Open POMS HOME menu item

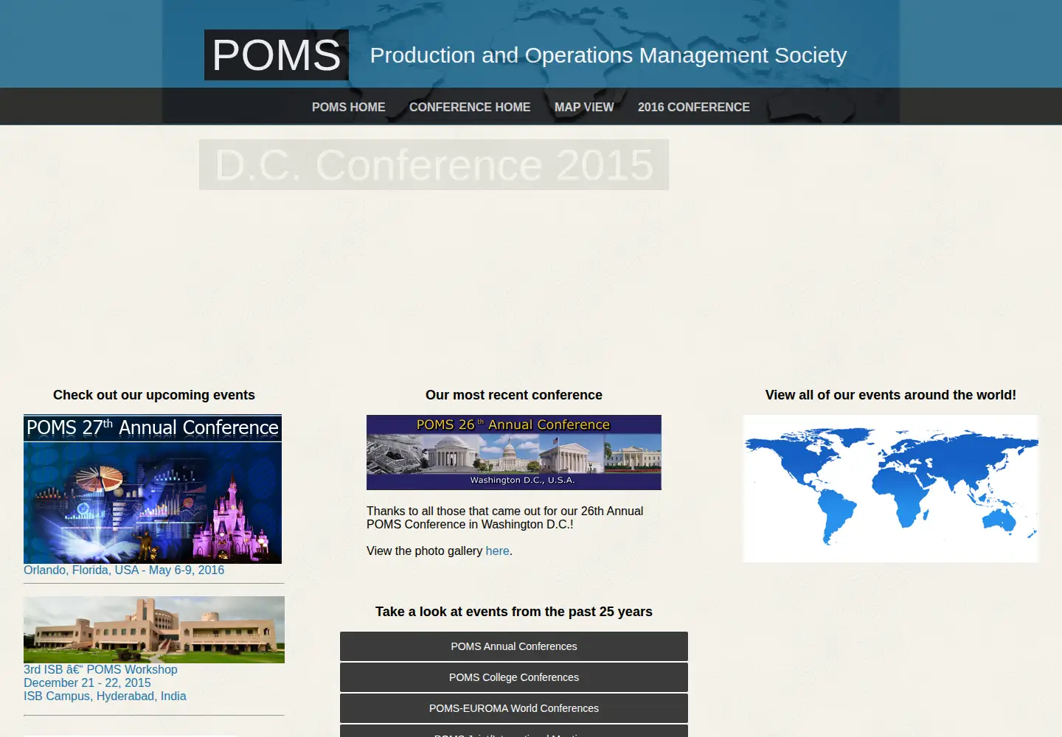[349, 107]
